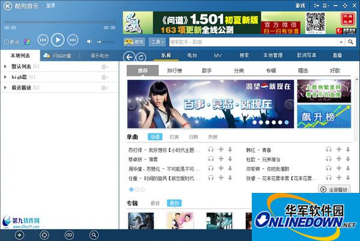
Task: Open 默认列表 list menu icon
Action: tap(105, 67)
